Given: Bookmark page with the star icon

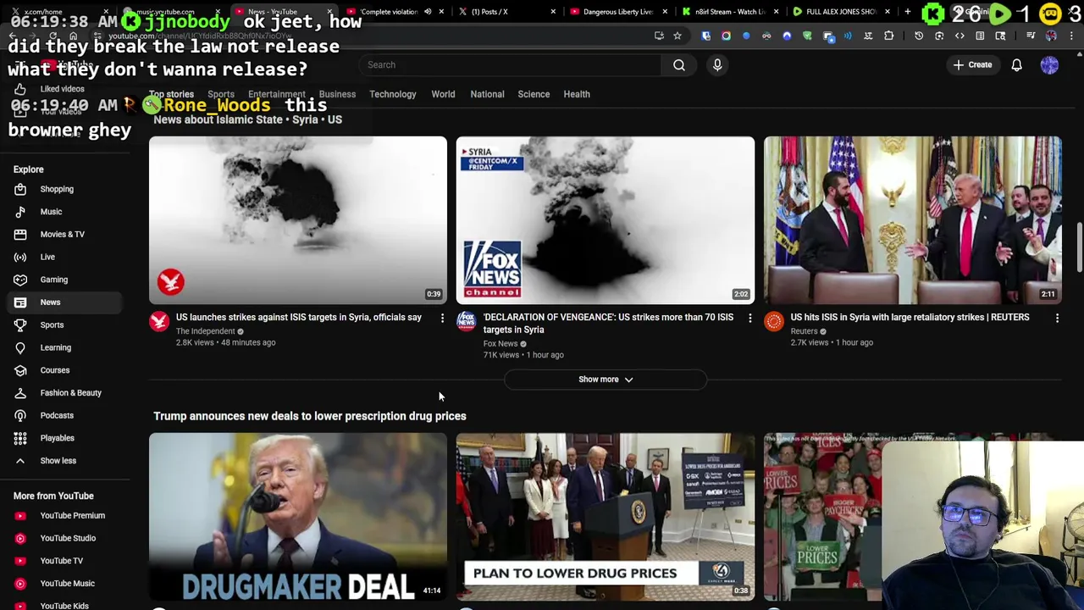Looking at the screenshot, I should (677, 36).
